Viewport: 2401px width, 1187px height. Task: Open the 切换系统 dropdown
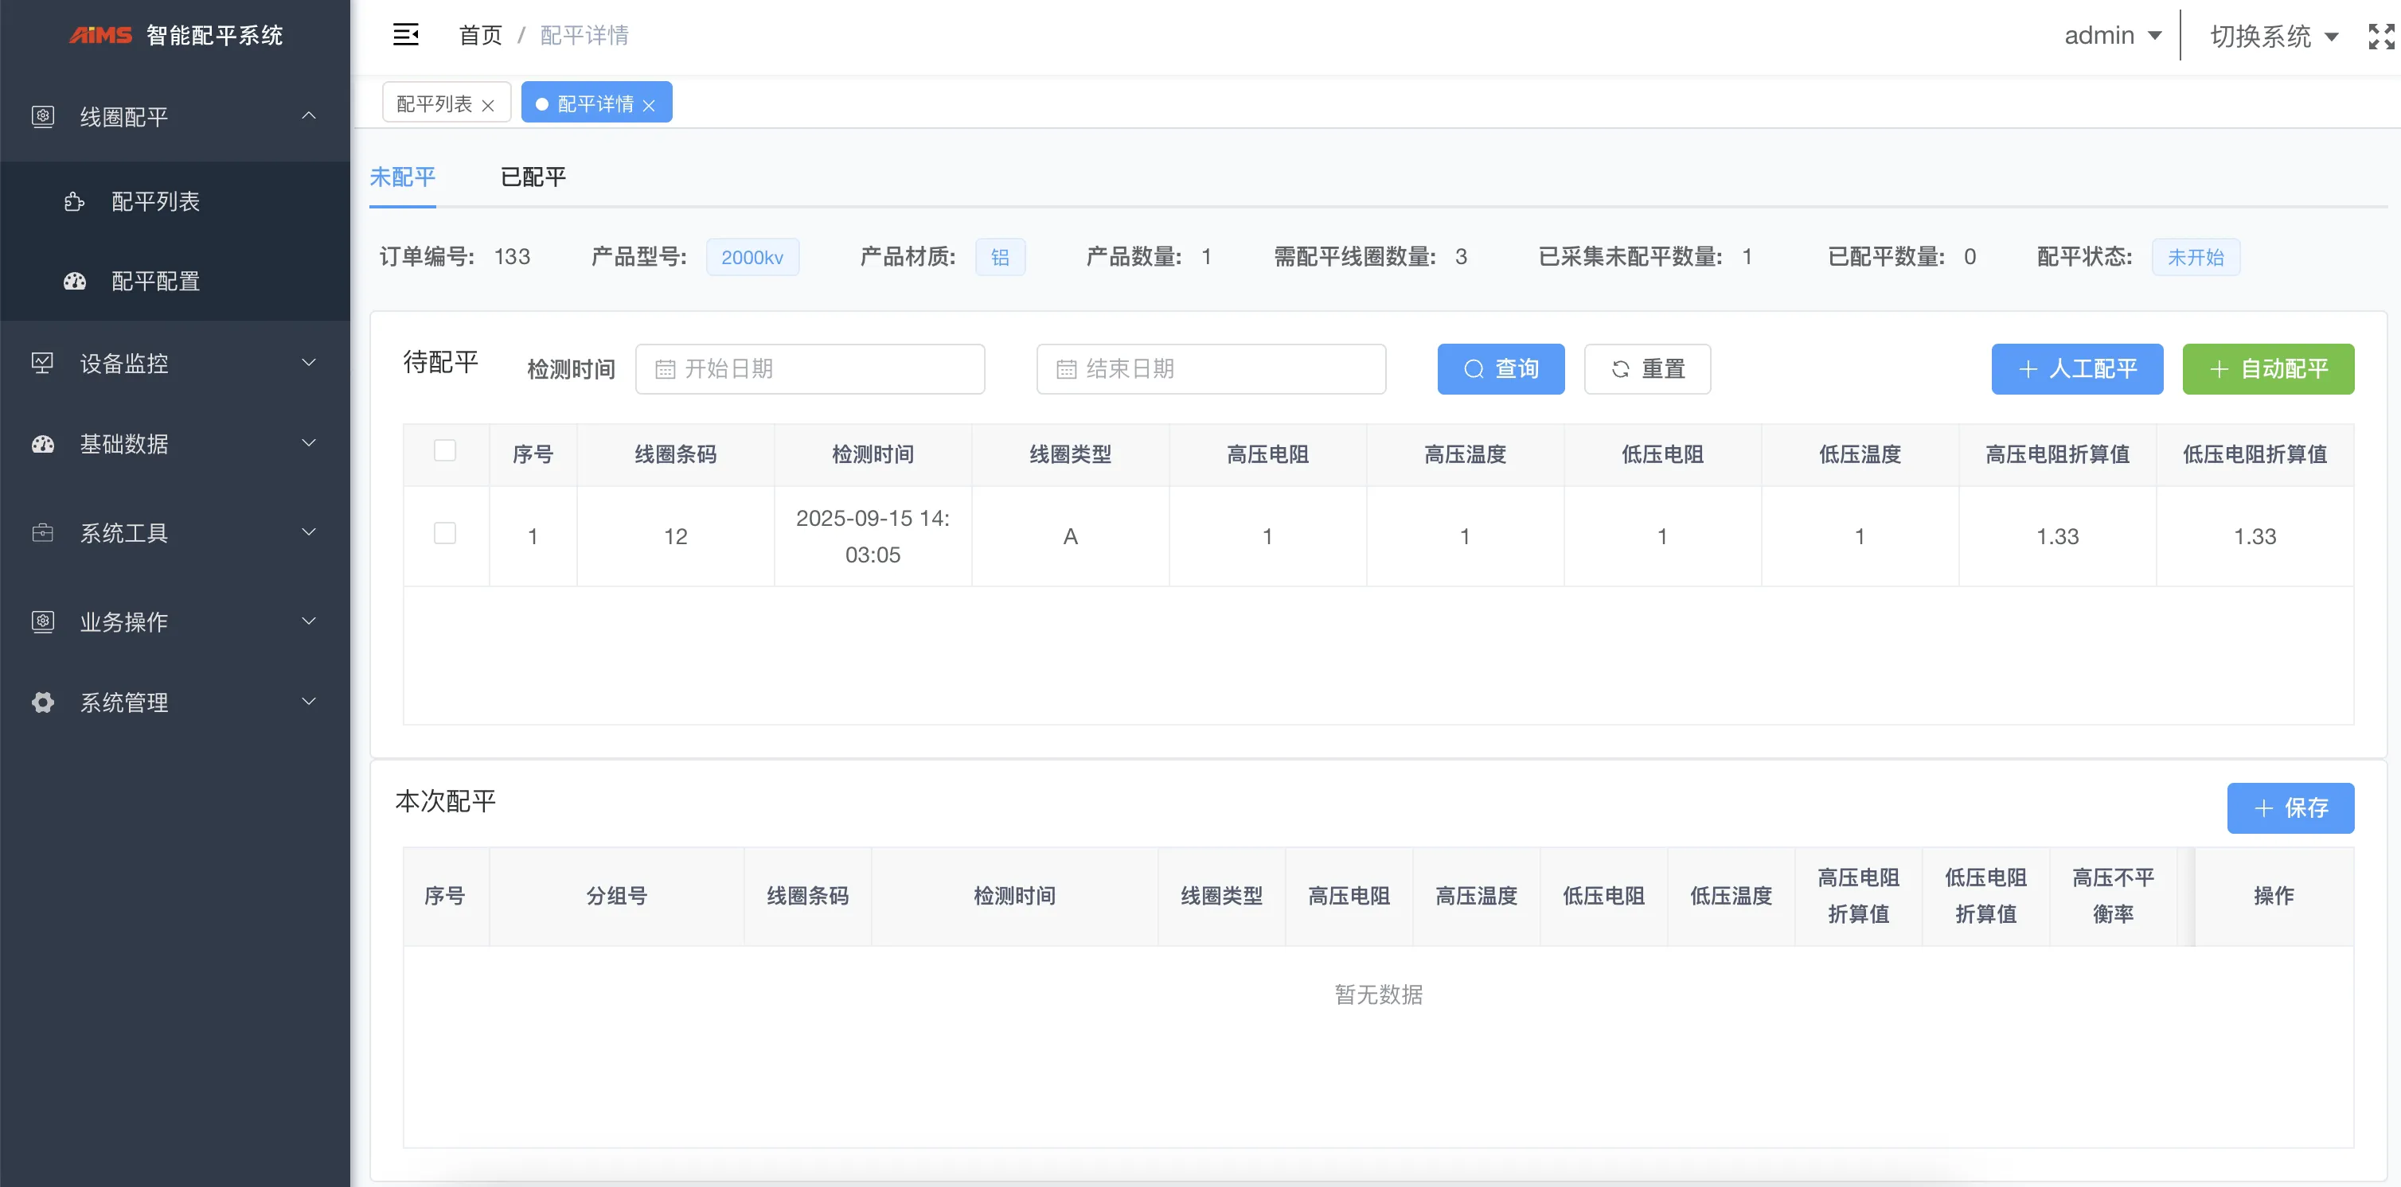2274,37
